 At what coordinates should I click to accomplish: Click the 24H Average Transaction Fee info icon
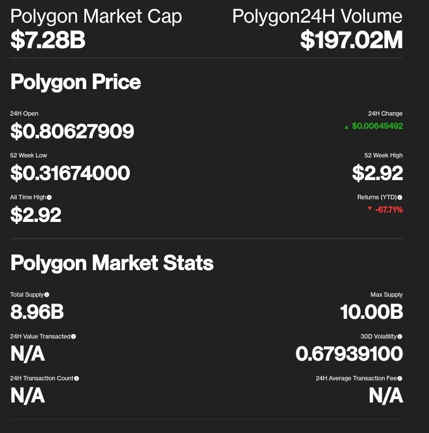[x=400, y=378]
